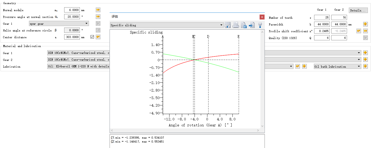Open the Oil bath lubrication dropdown
Image resolution: width=371 pixels, height=148 pixels.
pos(338,66)
